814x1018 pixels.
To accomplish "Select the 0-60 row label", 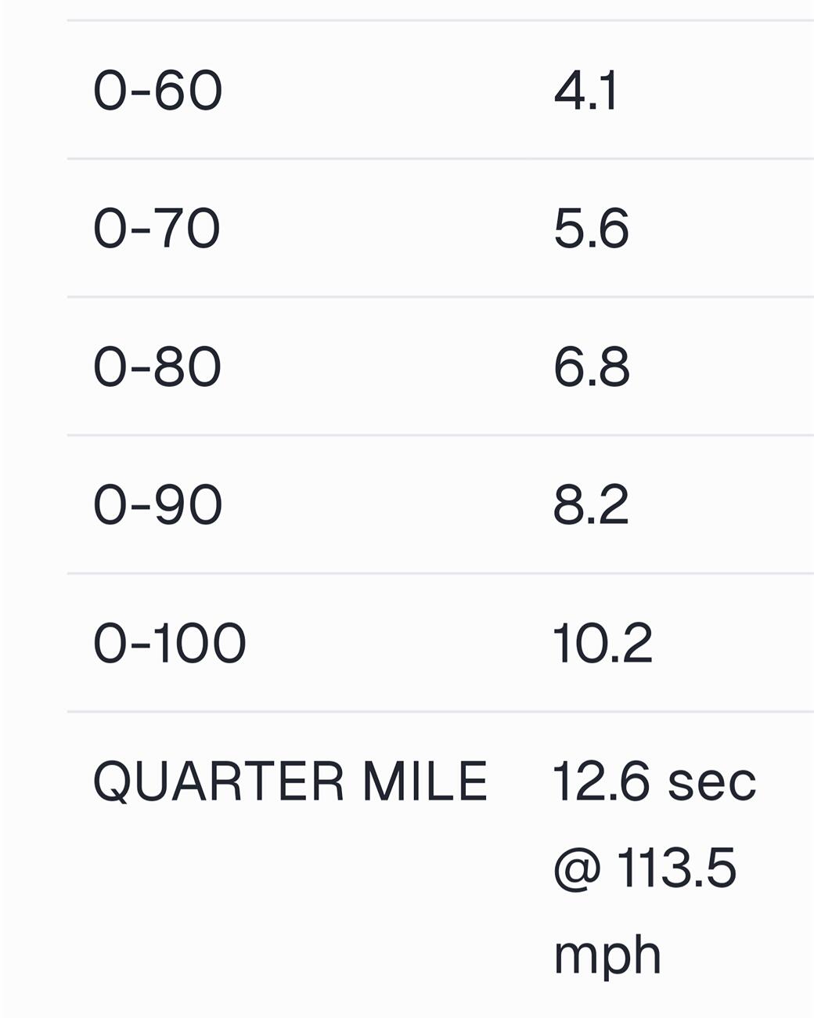I will [x=157, y=91].
